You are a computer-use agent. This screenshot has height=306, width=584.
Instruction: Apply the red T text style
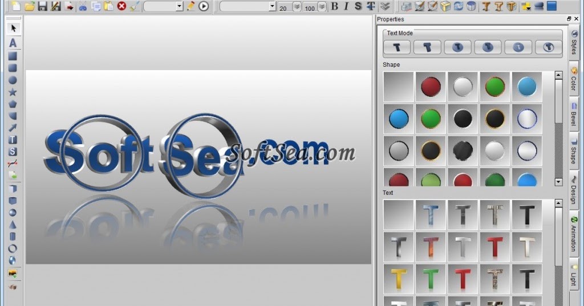tap(494, 247)
